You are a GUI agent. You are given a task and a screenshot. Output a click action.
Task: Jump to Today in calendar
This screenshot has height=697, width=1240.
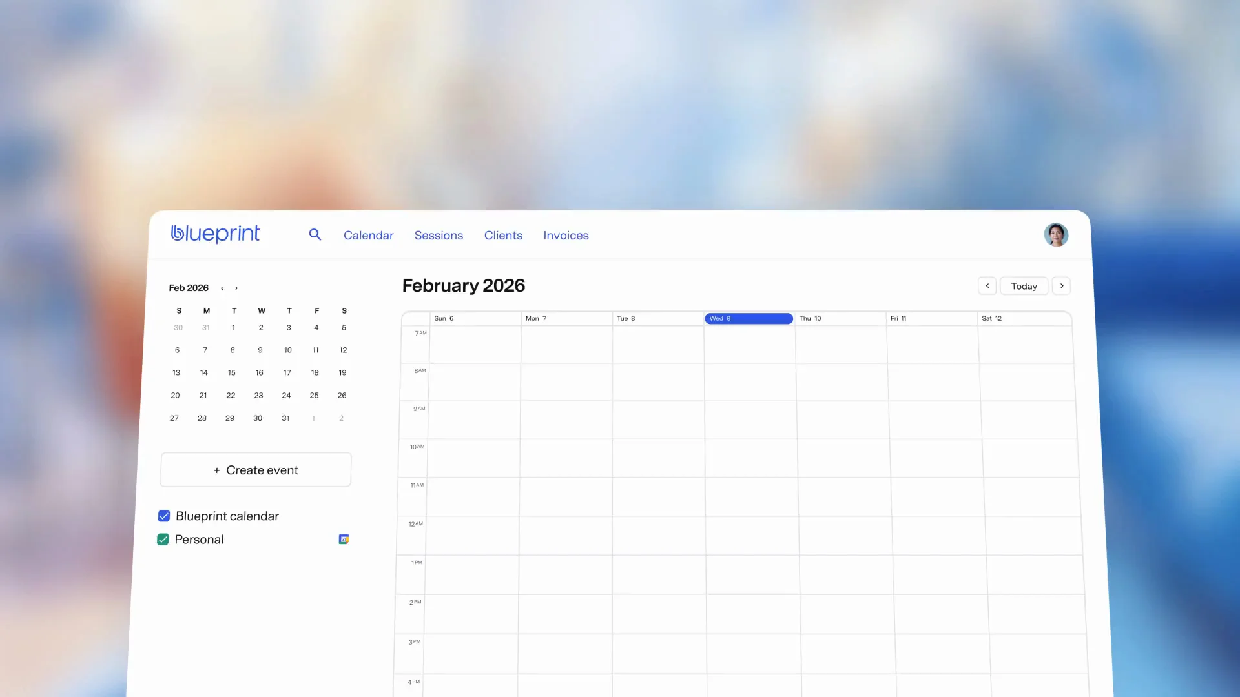[1024, 286]
